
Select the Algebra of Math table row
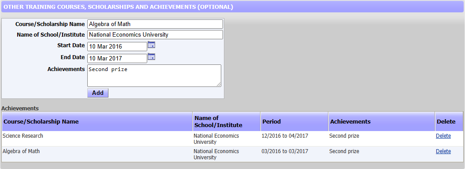pos(232,154)
